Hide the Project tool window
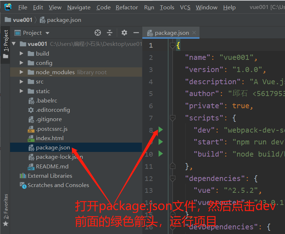 coord(136,33)
